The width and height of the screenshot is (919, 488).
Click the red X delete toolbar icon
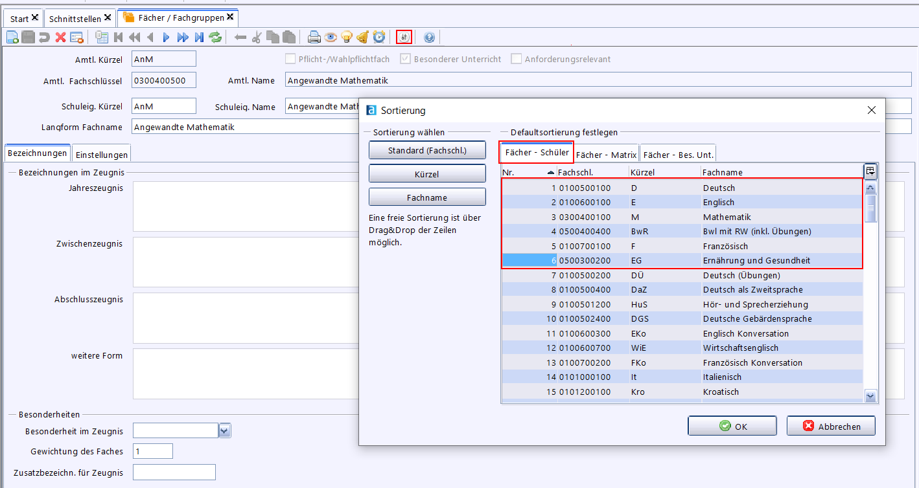(x=60, y=37)
